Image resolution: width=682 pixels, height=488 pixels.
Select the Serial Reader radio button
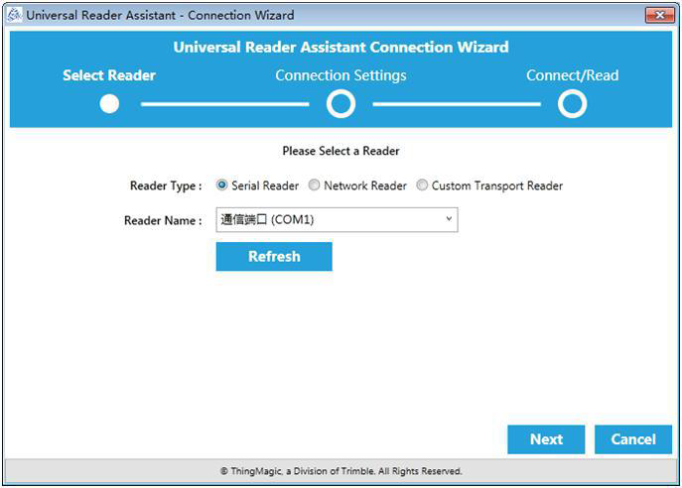coord(222,185)
